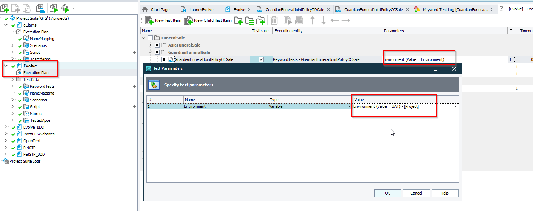Click the move up arrow icon
This screenshot has height=211, width=533.
coord(312,20)
